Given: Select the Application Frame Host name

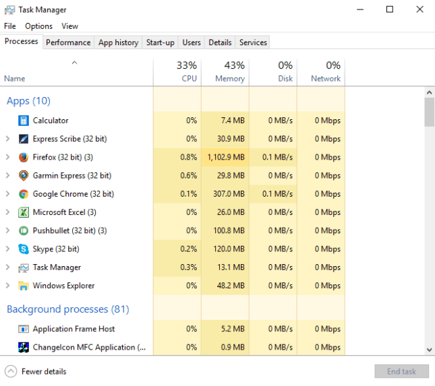Looking at the screenshot, I should [x=74, y=329].
